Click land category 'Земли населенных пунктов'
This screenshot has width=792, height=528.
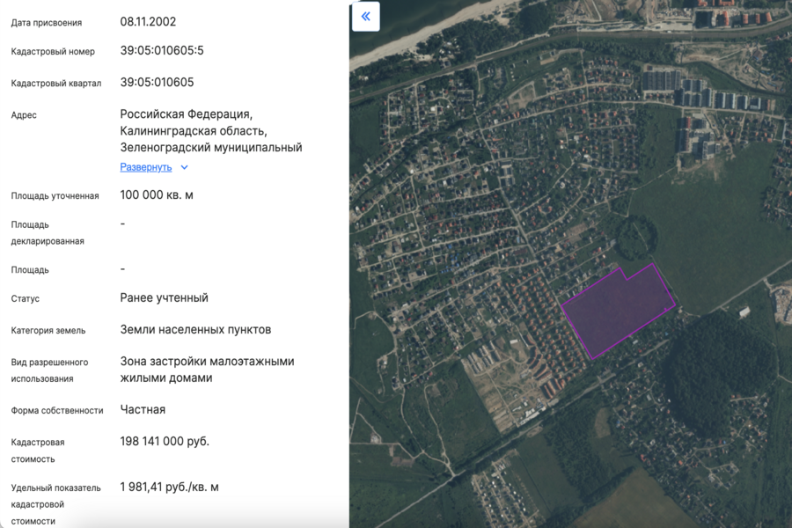(x=195, y=330)
